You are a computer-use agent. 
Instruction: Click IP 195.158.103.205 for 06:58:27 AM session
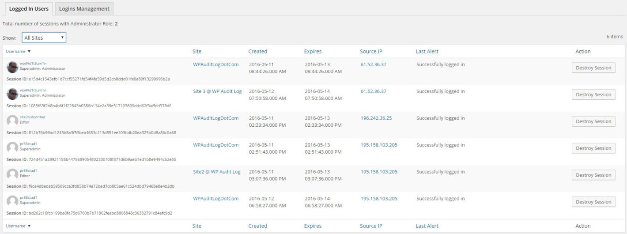(379, 199)
